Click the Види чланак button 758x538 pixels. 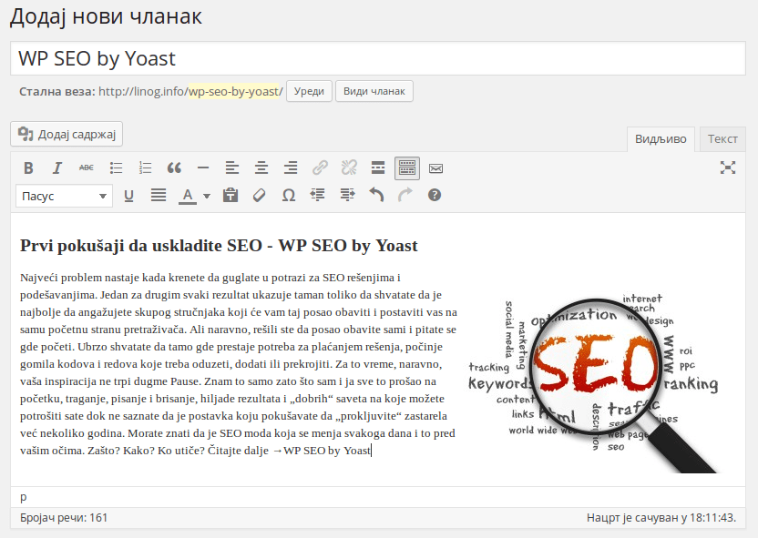pos(374,91)
